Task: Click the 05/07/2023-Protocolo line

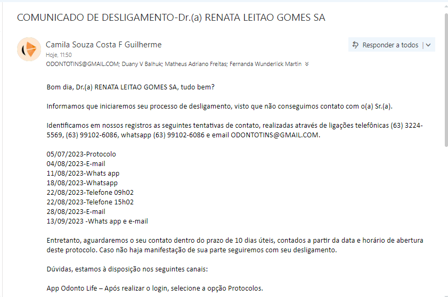Action: (81, 154)
